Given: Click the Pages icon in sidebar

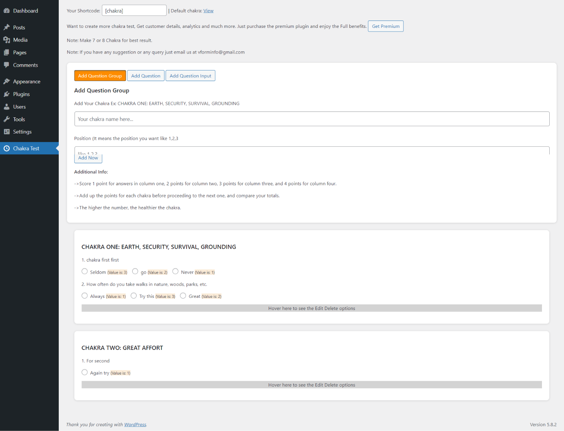Looking at the screenshot, I should point(7,52).
